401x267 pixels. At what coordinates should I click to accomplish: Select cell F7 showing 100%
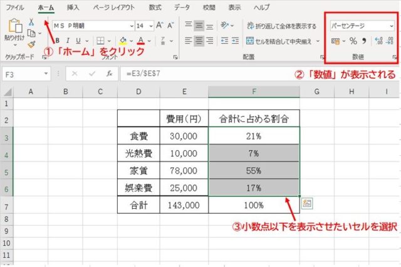(x=254, y=204)
